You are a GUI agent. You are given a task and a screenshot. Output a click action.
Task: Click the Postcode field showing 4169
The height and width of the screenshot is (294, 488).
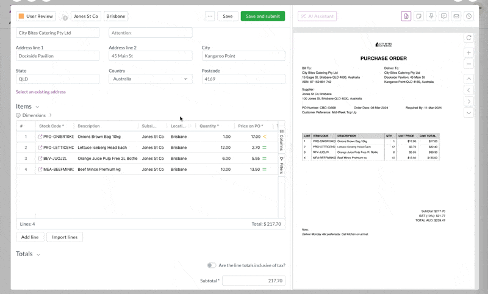[243, 79]
